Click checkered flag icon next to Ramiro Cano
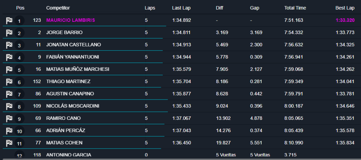The image size is (361, 160). coord(9,118)
